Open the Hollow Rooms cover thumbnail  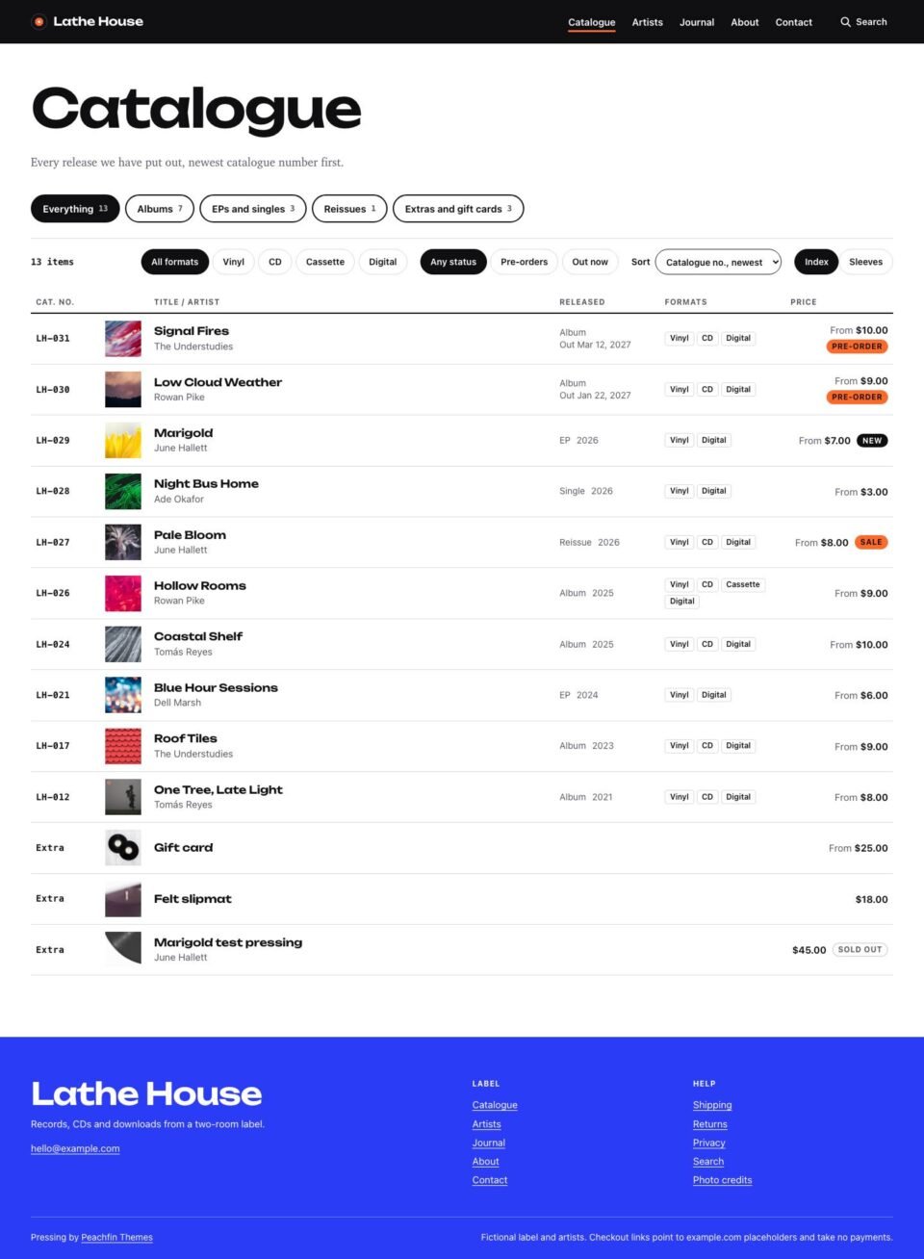(x=123, y=593)
